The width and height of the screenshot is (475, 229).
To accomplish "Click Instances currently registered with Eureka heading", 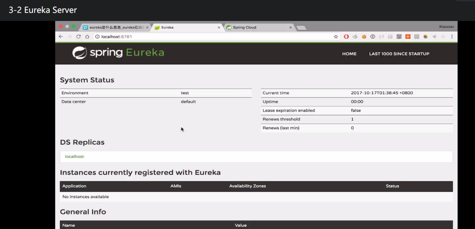I will coord(140,172).
